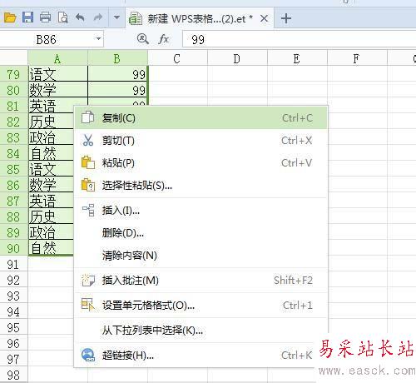This screenshot has width=416, height=383.
Task: Click the formula bar showing 99
Action: click(x=299, y=39)
